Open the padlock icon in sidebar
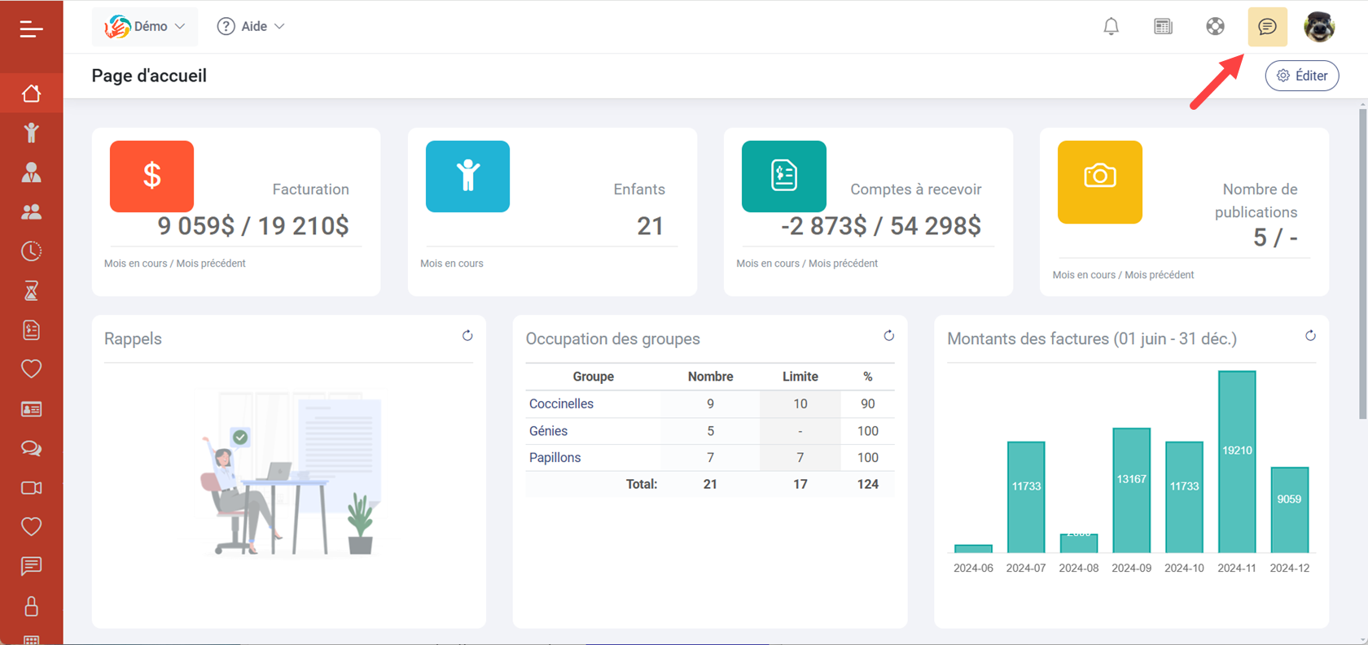The image size is (1368, 645). click(31, 607)
